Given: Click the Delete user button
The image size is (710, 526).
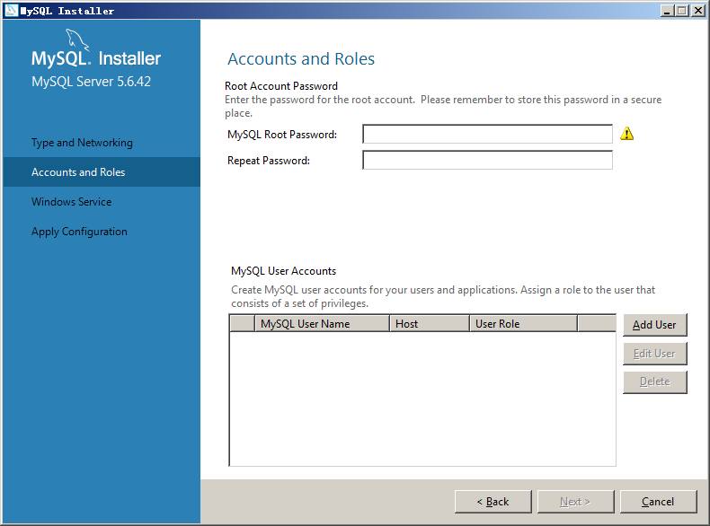Looking at the screenshot, I should pyautogui.click(x=655, y=381).
